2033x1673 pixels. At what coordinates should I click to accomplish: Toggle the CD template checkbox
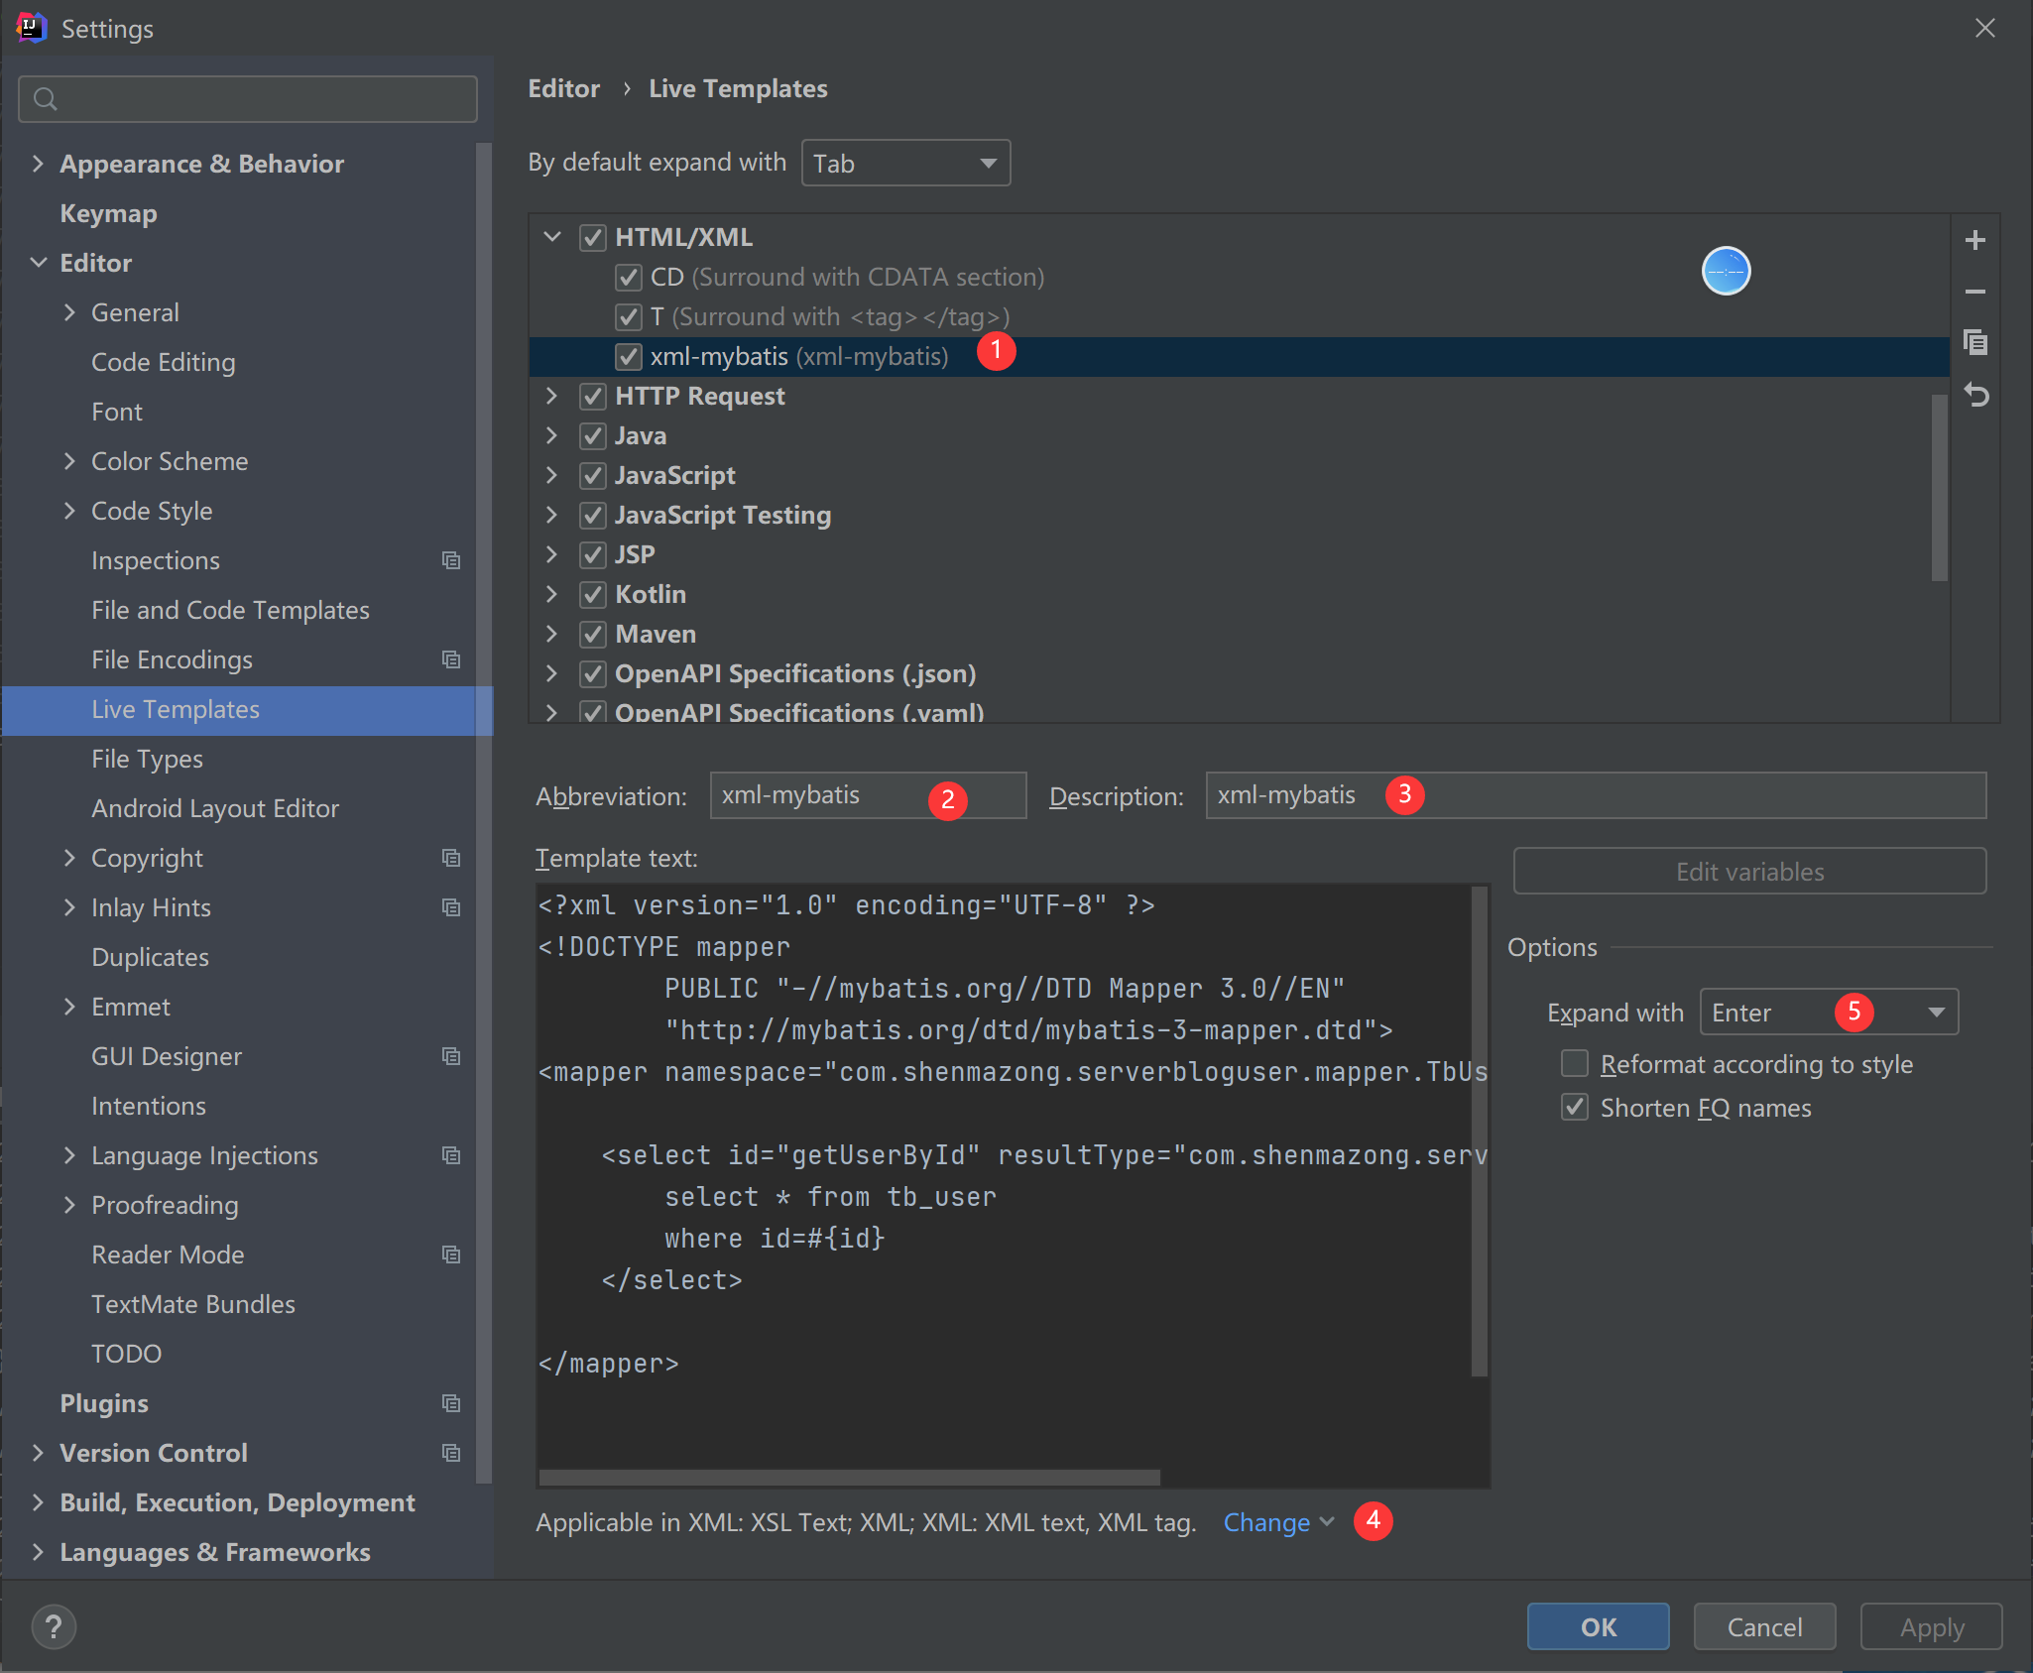pos(628,277)
